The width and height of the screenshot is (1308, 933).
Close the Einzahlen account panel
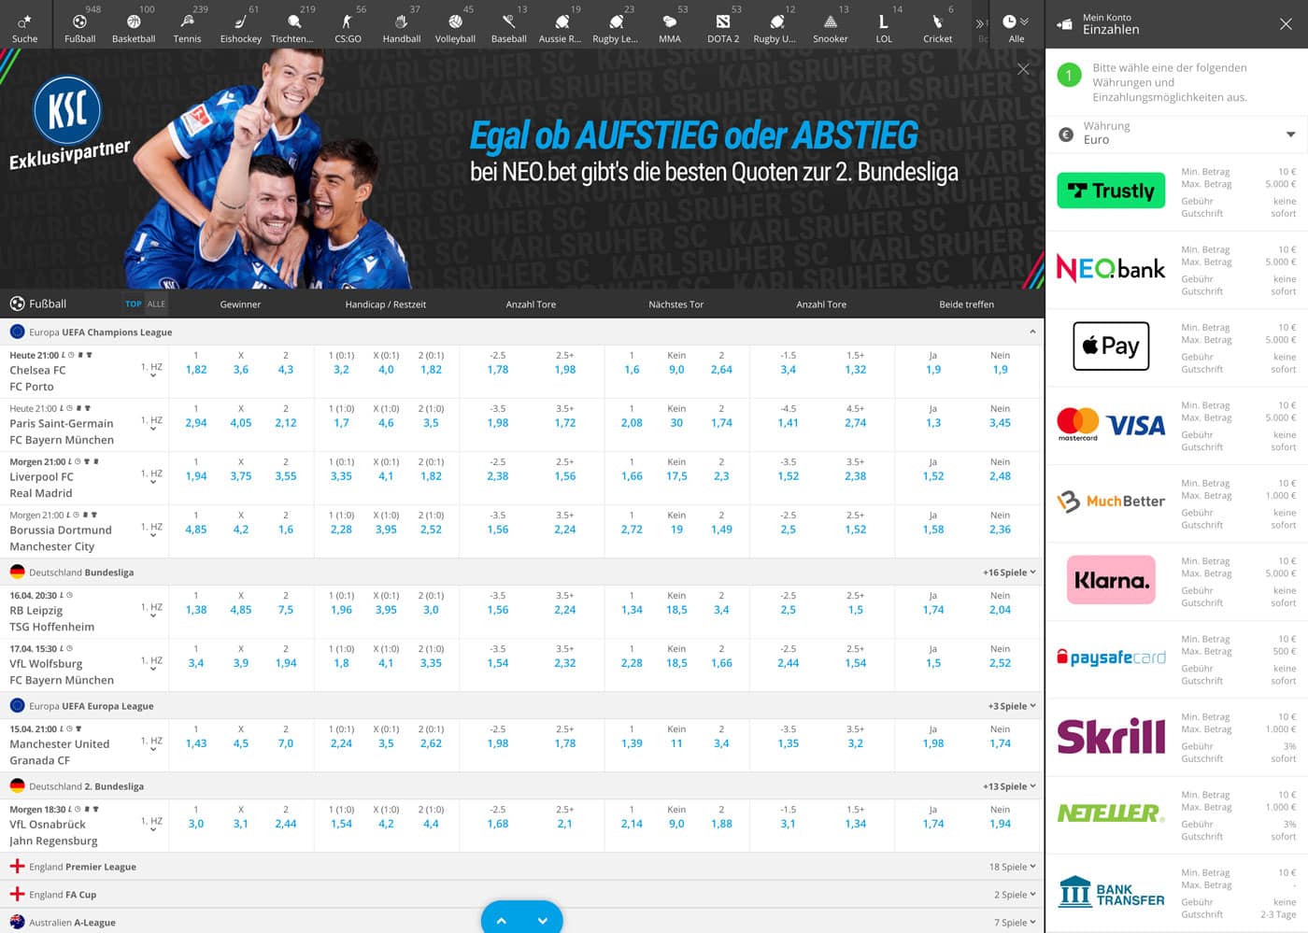pyautogui.click(x=1286, y=24)
